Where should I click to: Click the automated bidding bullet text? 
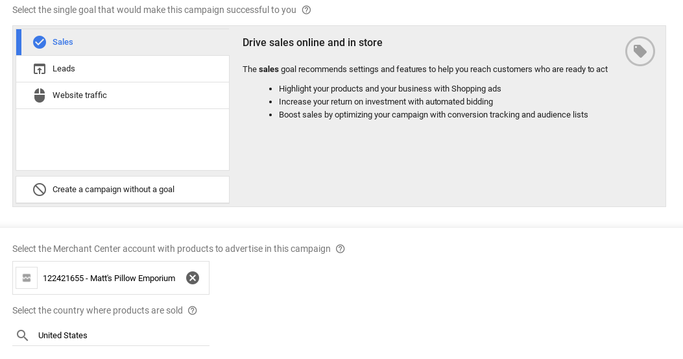[x=386, y=102]
